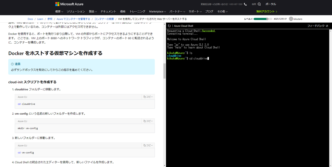Copy the cd clouddrive command

tap(148, 97)
